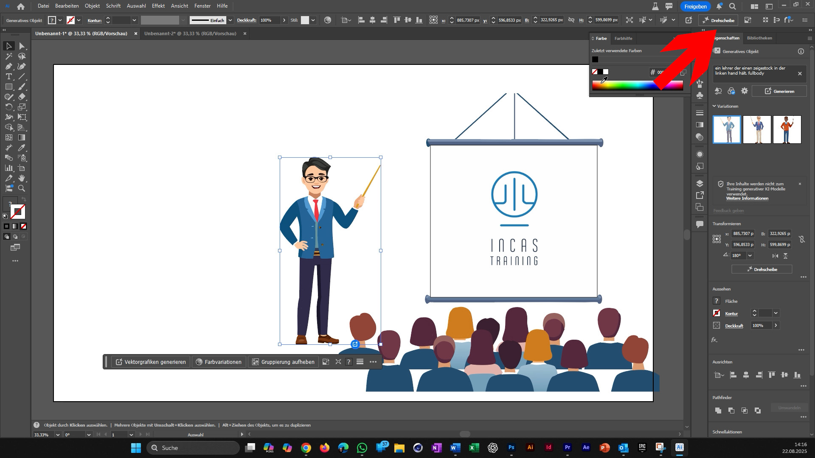Select the Direct Selection tool
This screenshot has height=458, width=815.
pyautogui.click(x=22, y=46)
